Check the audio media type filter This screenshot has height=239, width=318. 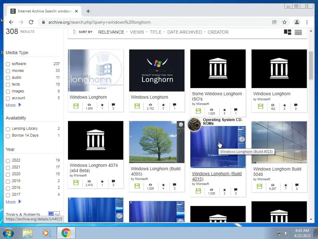pyautogui.click(x=8, y=78)
